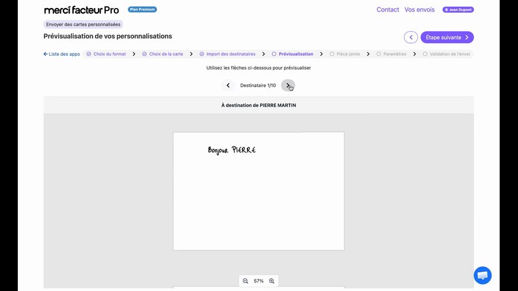Show next recipient with right arrow
This screenshot has width=518, height=291.
pyautogui.click(x=288, y=86)
